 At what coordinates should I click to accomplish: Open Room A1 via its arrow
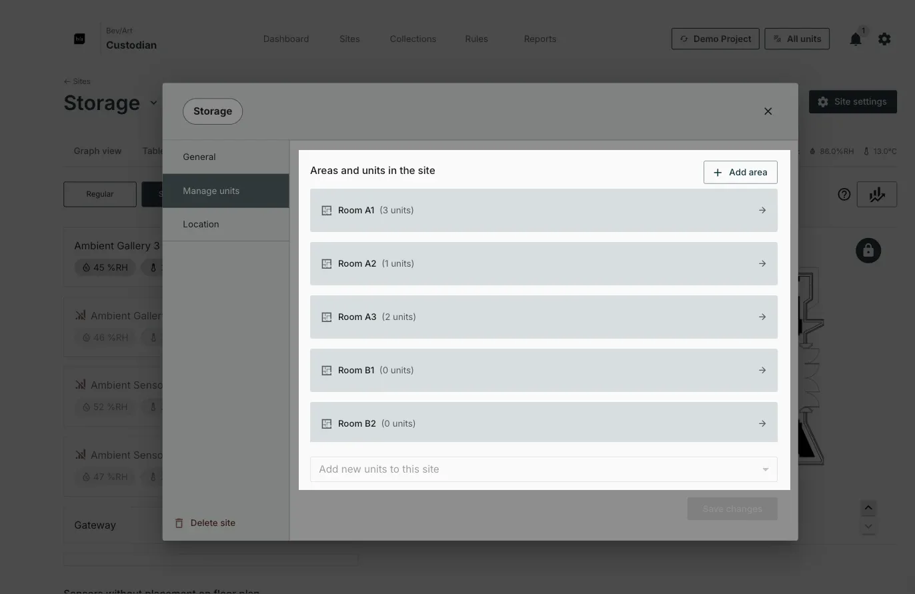coord(762,210)
